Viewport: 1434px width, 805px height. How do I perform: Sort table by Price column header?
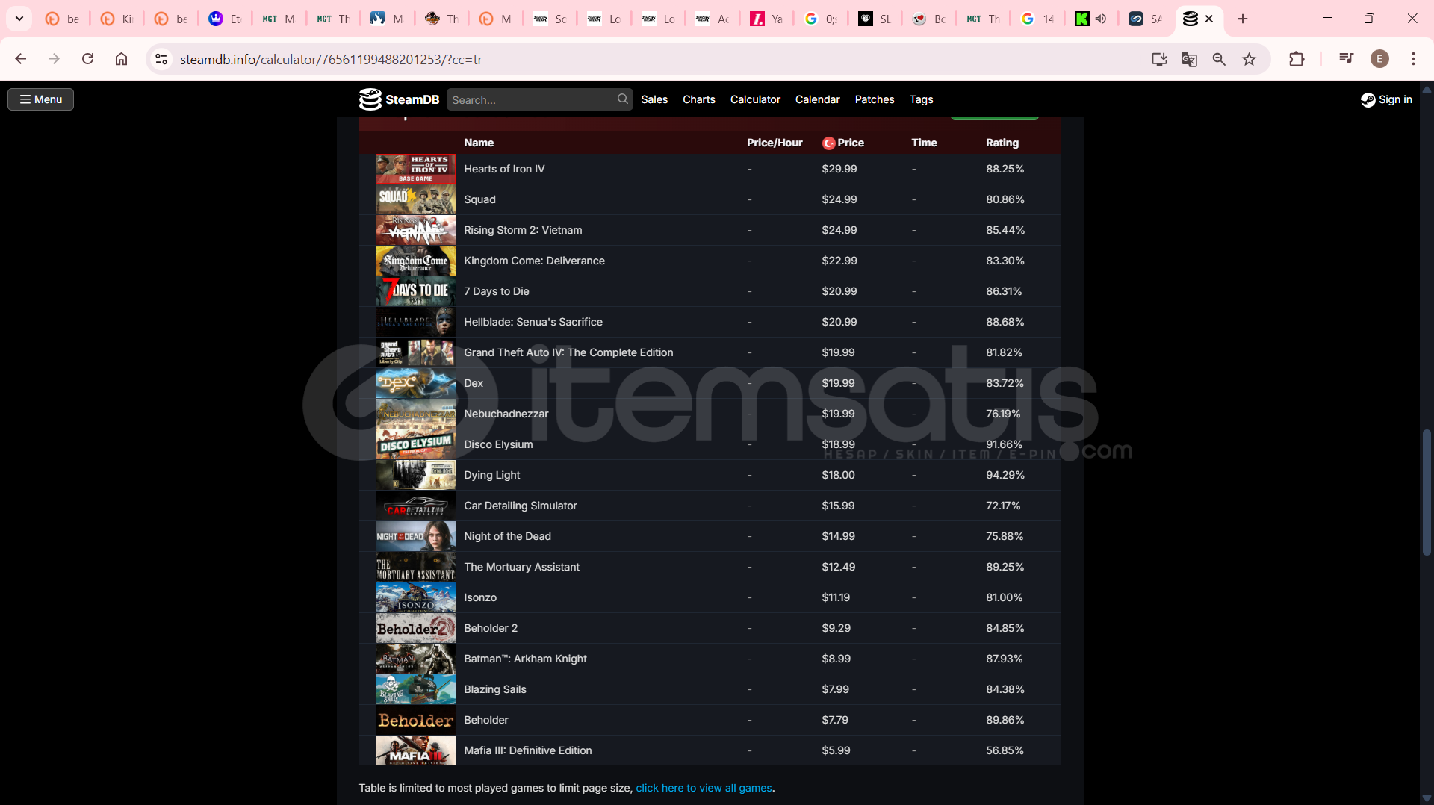843,143
